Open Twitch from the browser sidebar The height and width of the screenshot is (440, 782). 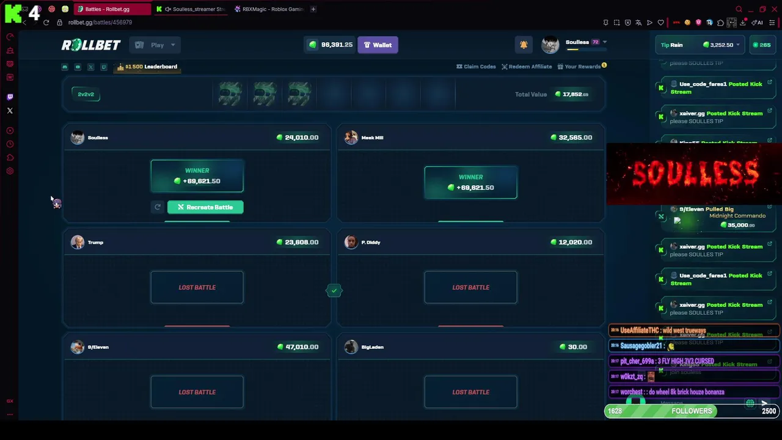coord(10,97)
